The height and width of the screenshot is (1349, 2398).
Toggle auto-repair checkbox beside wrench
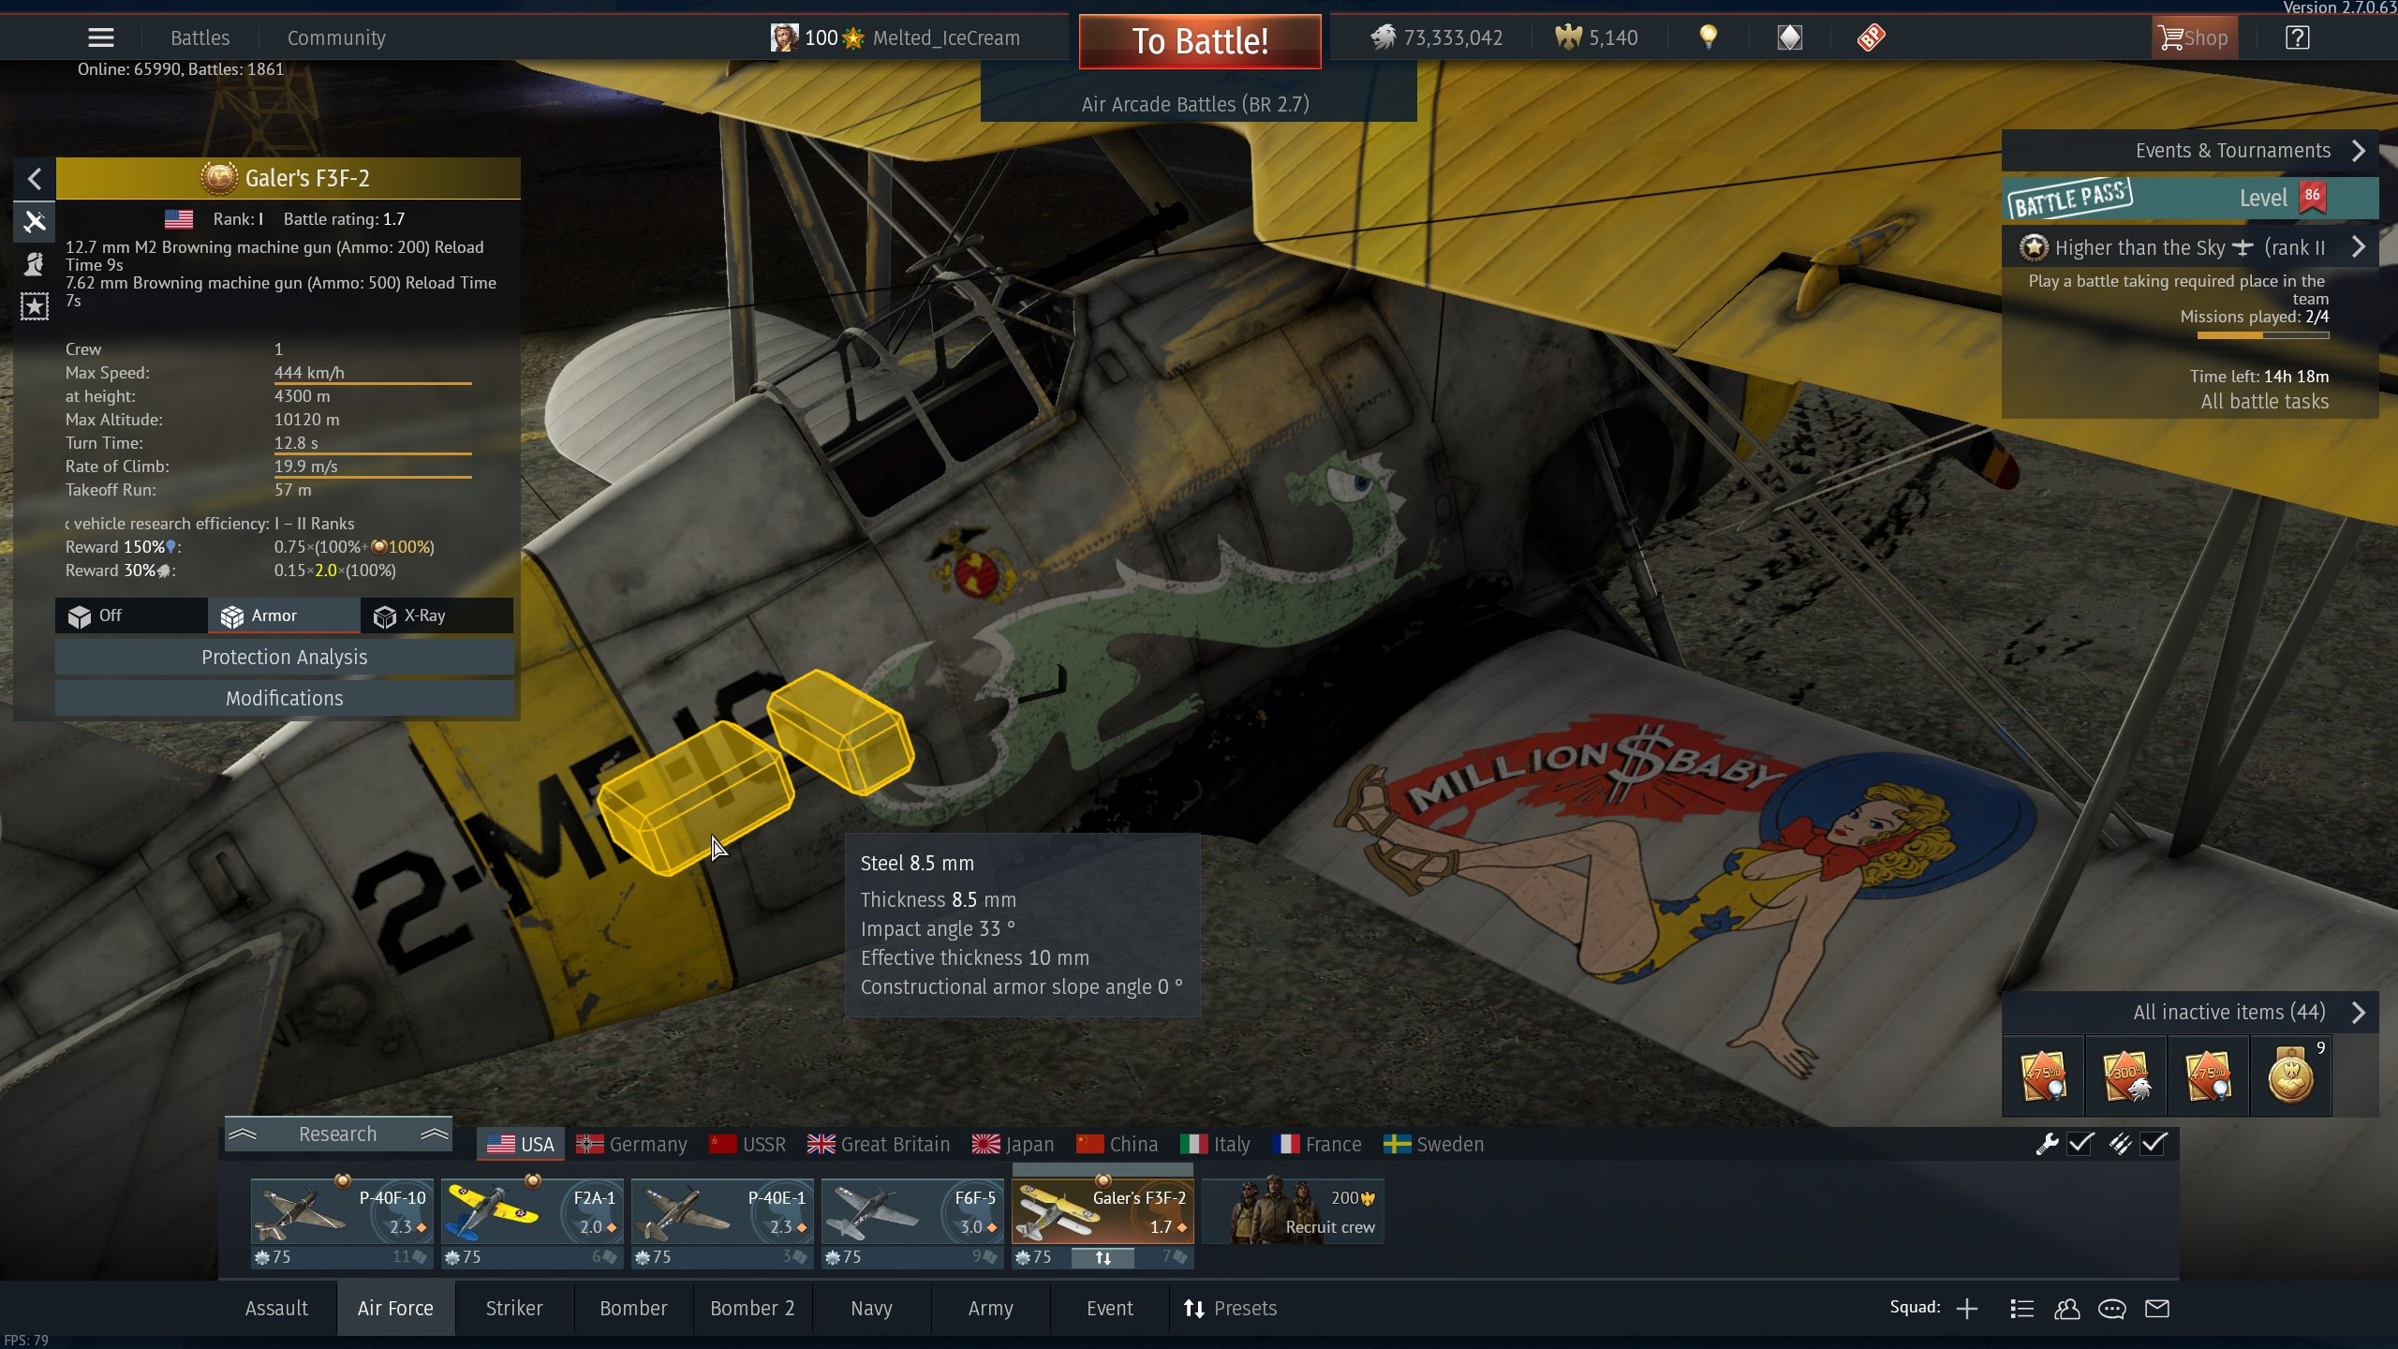(2080, 1143)
